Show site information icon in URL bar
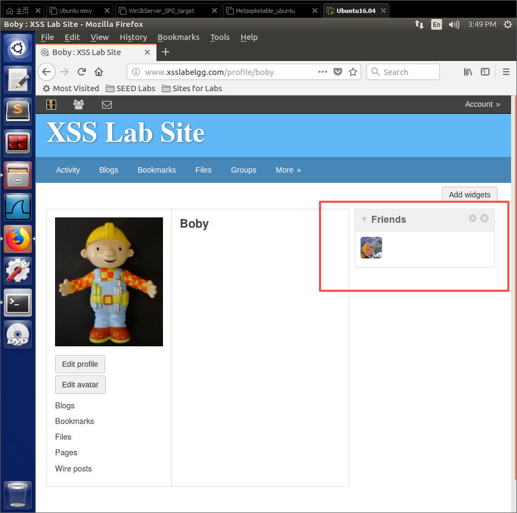The height and width of the screenshot is (513, 517). (x=136, y=72)
